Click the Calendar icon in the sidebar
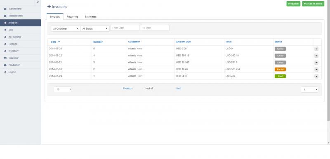 click(x=5, y=58)
